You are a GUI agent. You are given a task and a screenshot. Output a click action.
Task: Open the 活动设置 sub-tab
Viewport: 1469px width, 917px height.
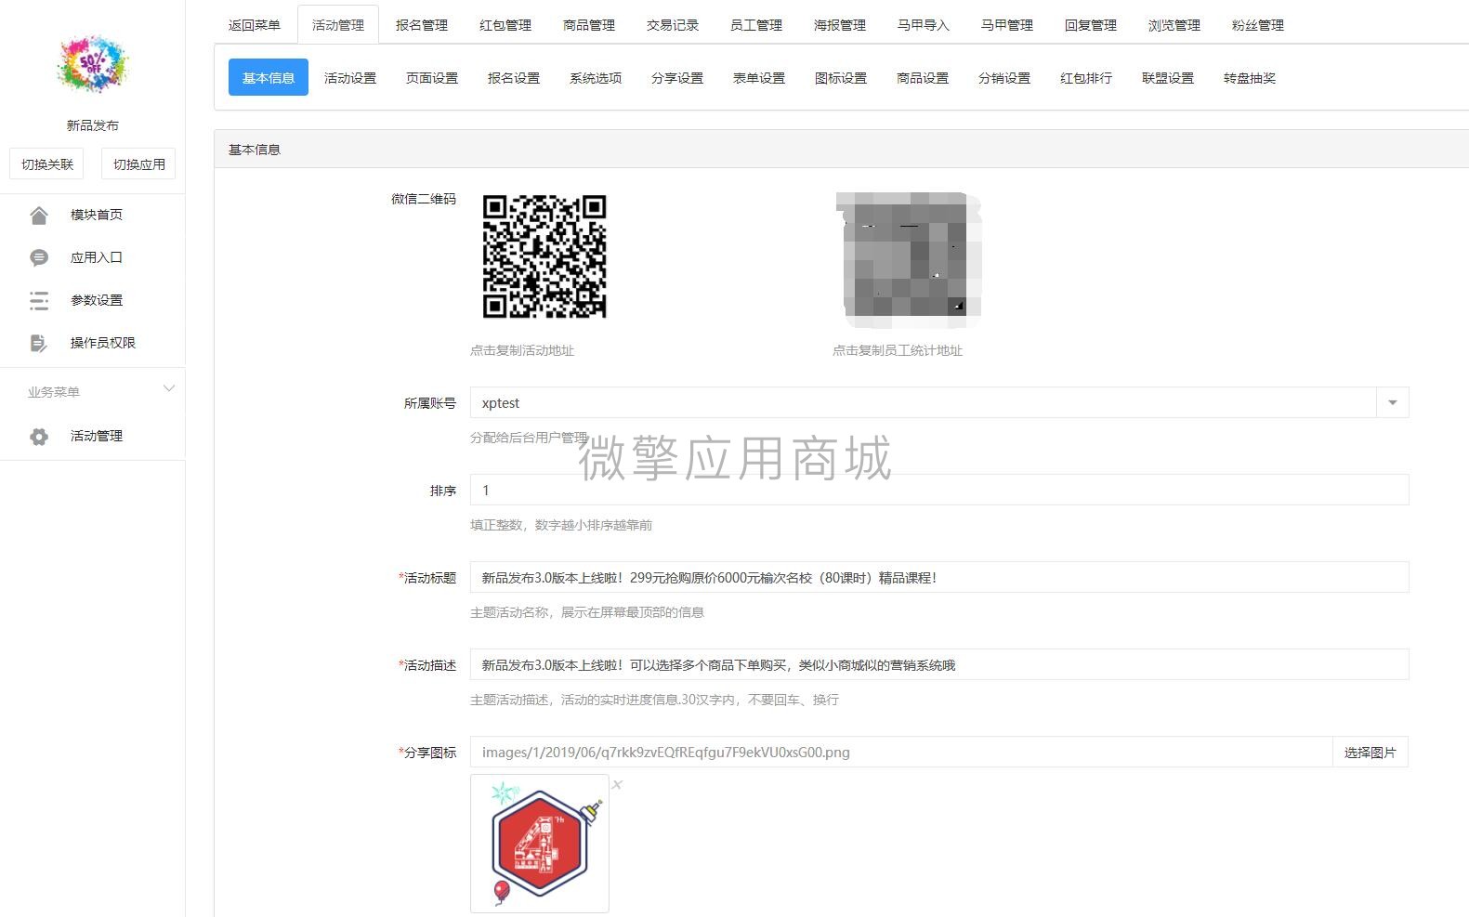[x=350, y=78]
